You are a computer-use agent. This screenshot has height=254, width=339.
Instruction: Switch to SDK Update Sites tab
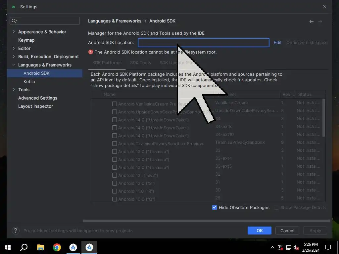pos(178,63)
